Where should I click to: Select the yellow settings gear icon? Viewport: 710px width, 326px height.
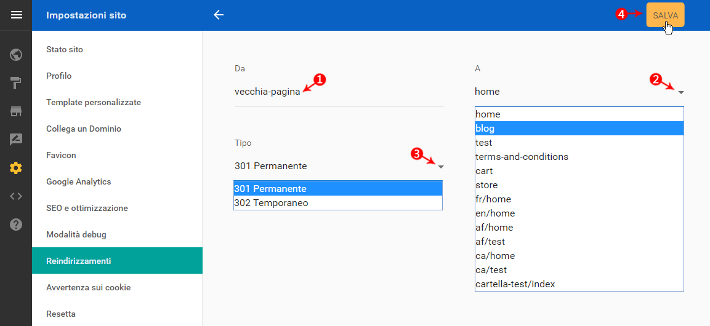(16, 168)
